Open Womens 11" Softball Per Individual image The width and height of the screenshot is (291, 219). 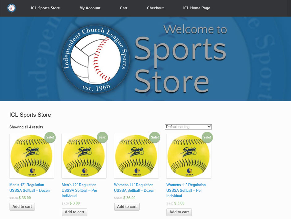(189, 156)
